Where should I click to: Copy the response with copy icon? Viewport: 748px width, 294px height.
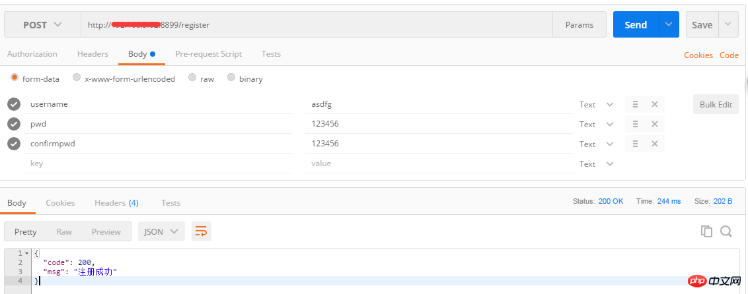click(706, 231)
